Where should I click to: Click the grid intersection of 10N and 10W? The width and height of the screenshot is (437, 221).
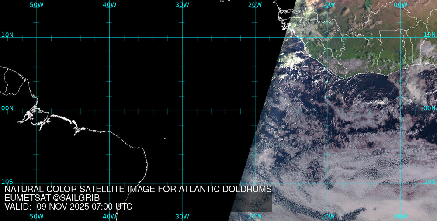328,37
